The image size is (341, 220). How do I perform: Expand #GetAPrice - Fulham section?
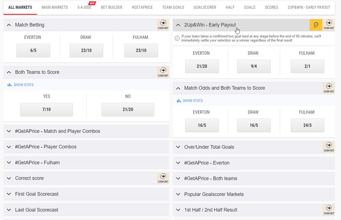point(9,162)
